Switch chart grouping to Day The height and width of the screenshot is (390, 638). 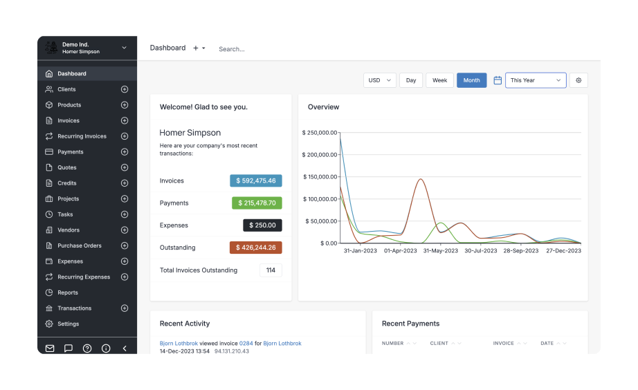coord(411,80)
